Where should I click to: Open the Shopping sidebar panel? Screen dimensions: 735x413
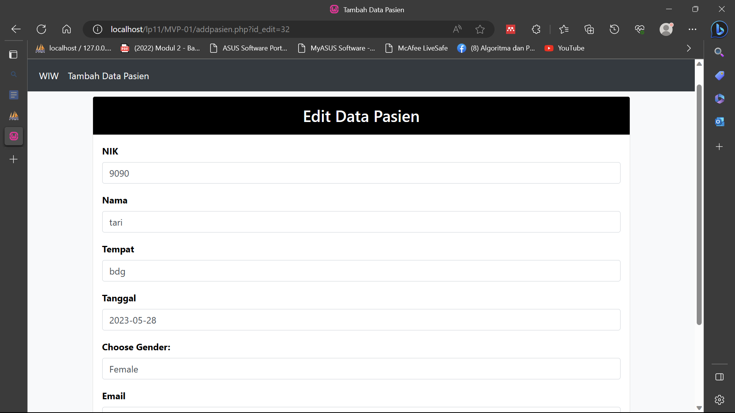click(720, 75)
